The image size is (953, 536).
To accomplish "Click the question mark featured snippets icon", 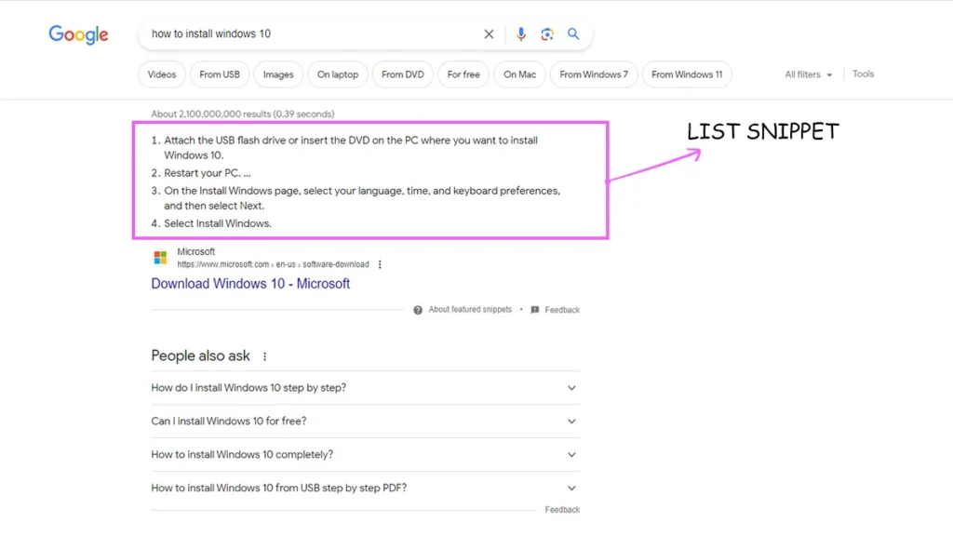I will coord(418,310).
